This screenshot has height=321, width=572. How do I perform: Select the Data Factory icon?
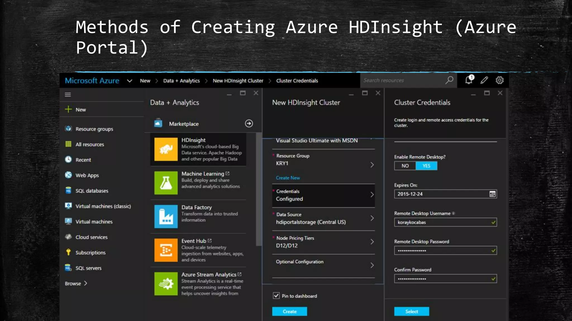pyautogui.click(x=166, y=217)
